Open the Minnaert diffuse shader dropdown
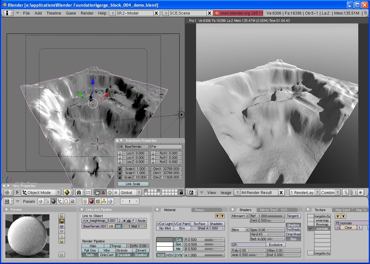The image size is (370, 264). (240, 216)
